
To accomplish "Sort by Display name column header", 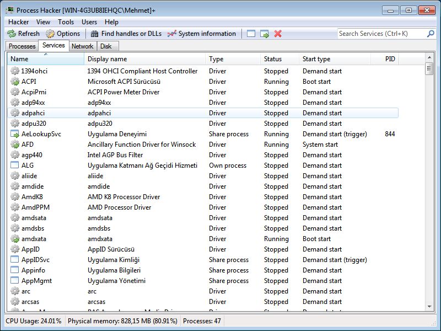I will click(x=144, y=59).
